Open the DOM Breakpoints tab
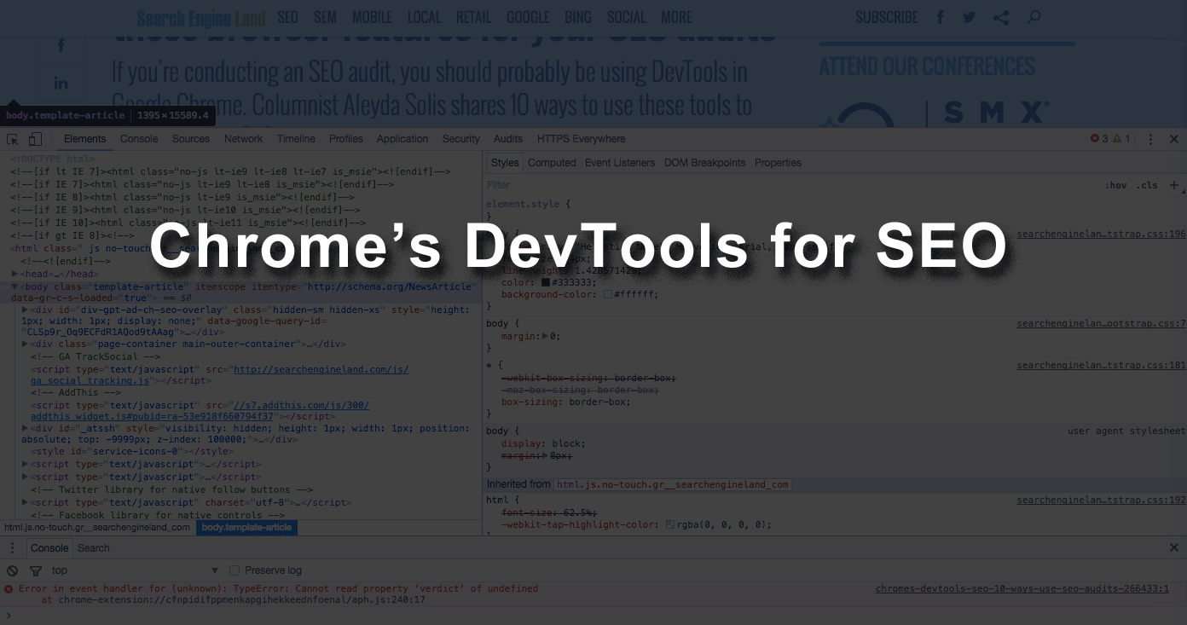The width and height of the screenshot is (1187, 625). [705, 163]
